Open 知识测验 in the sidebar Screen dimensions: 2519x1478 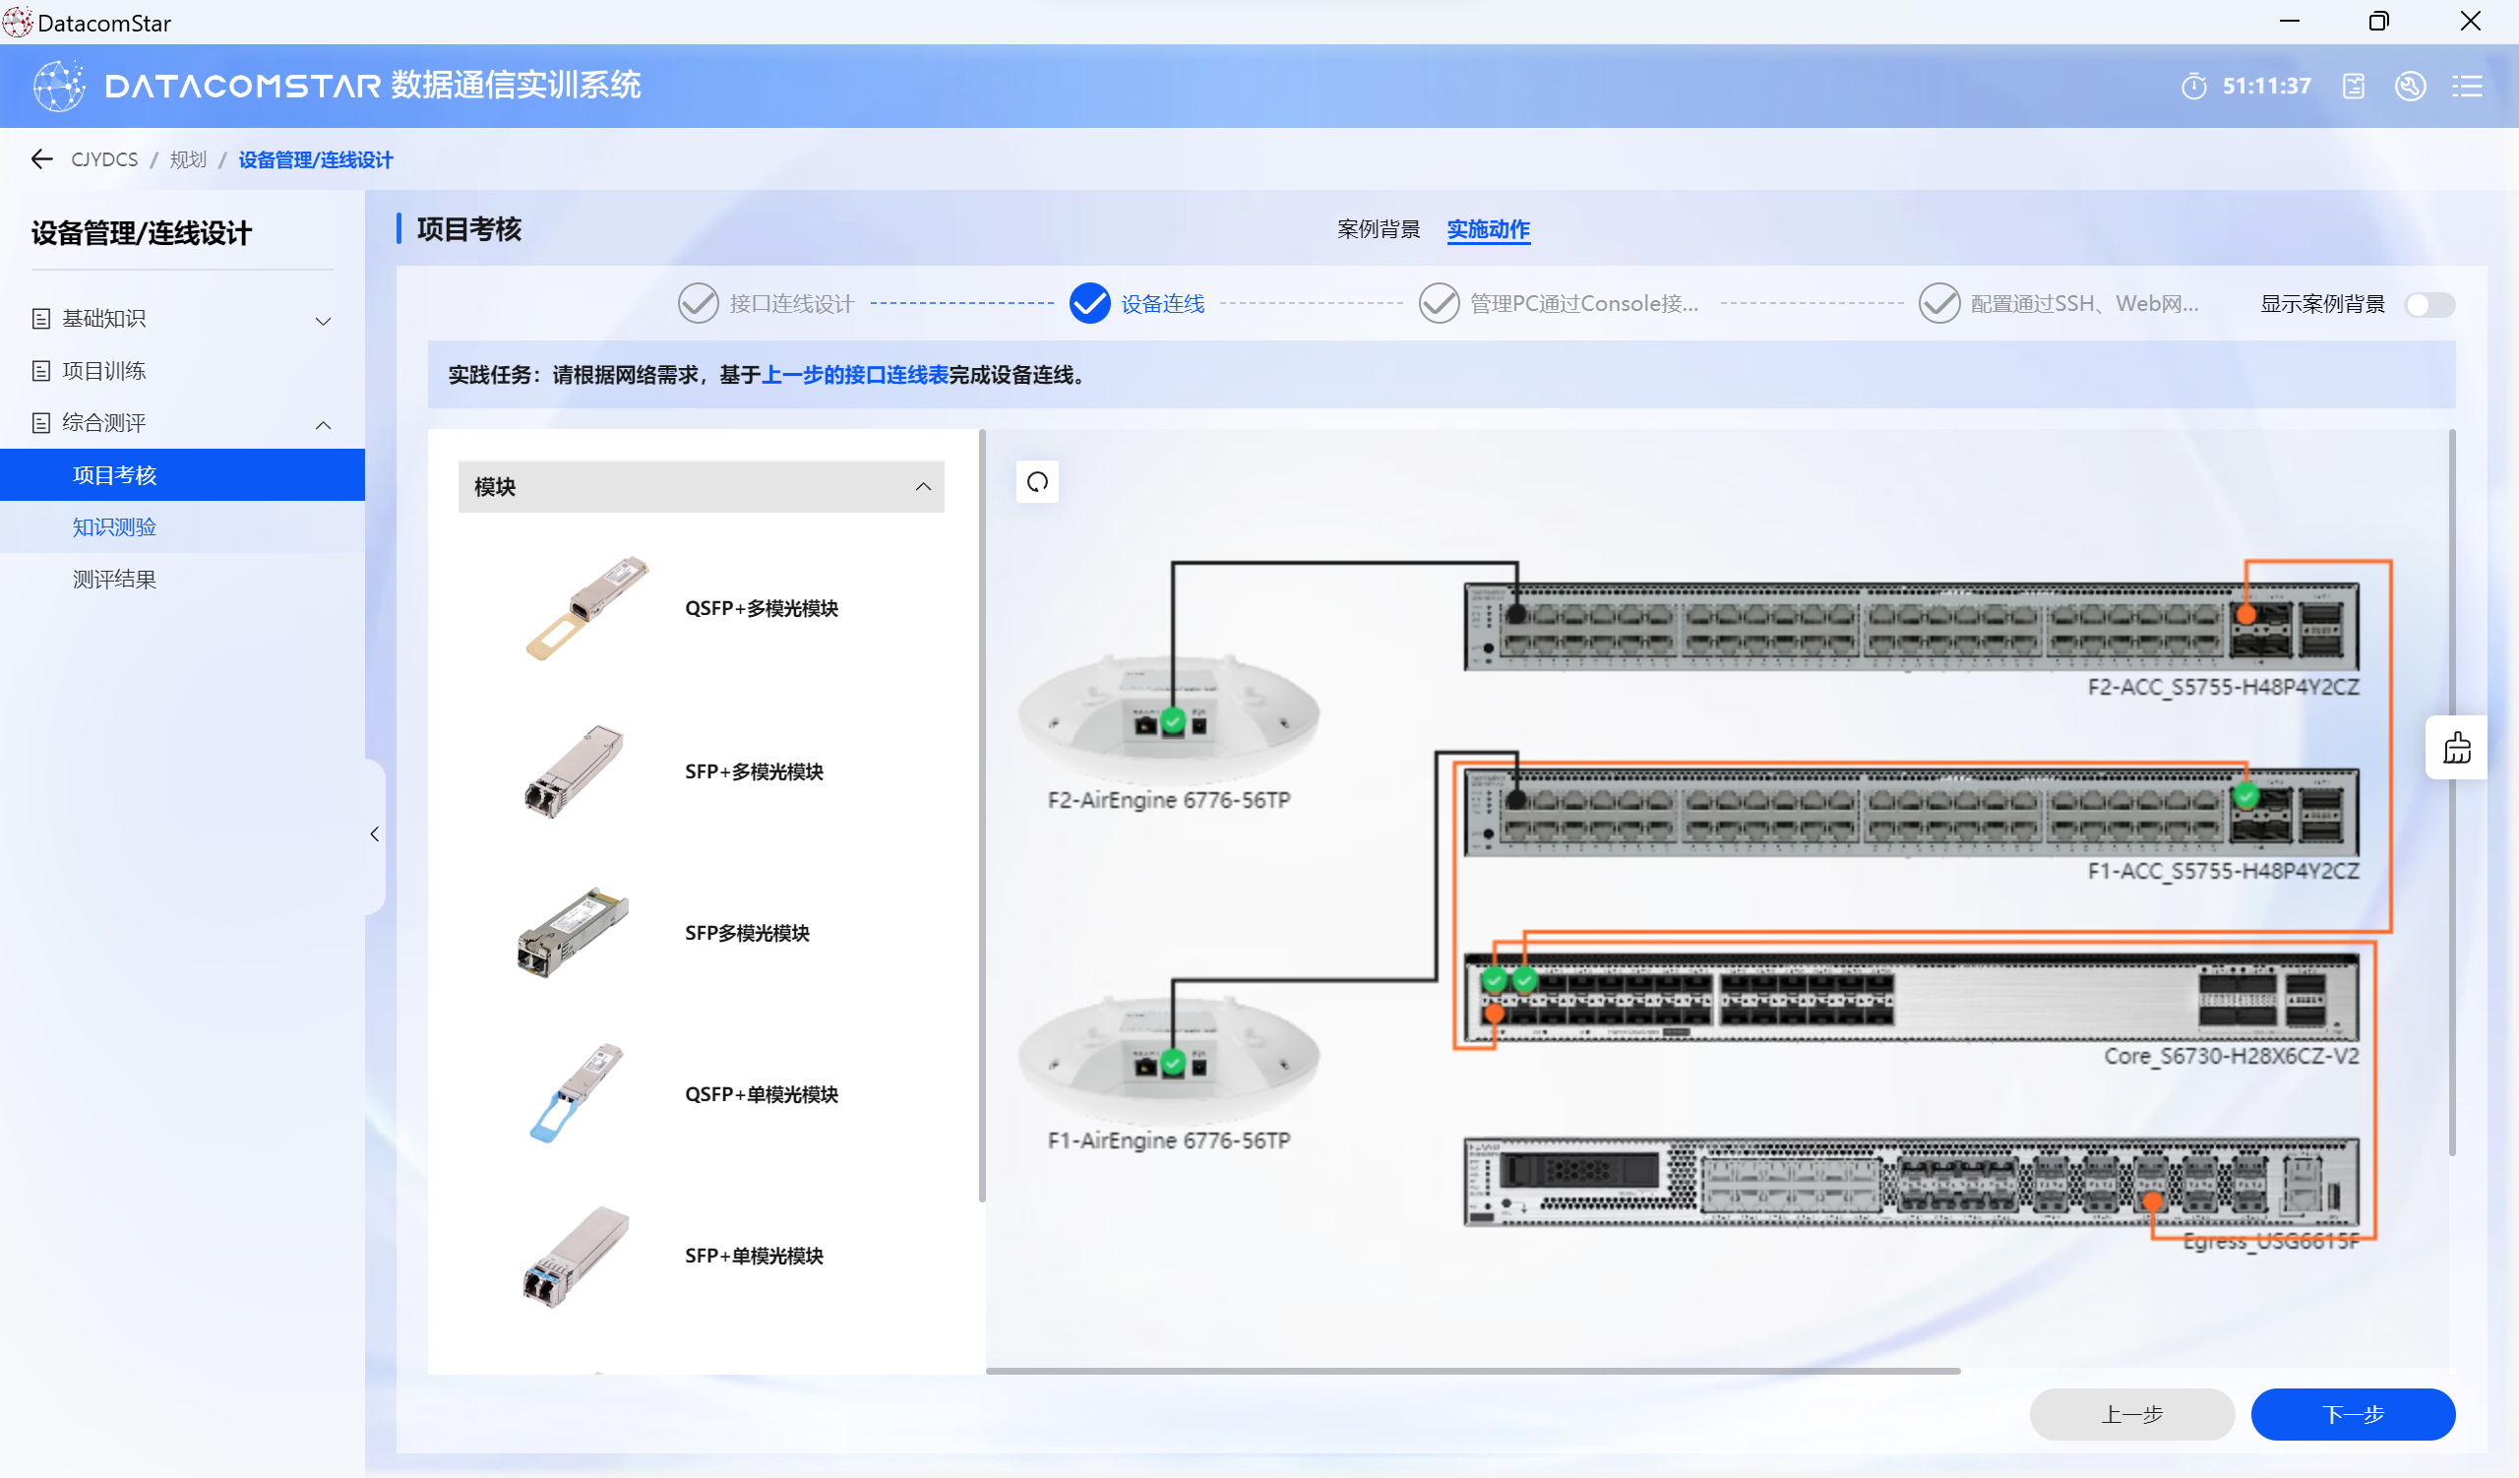coord(114,526)
